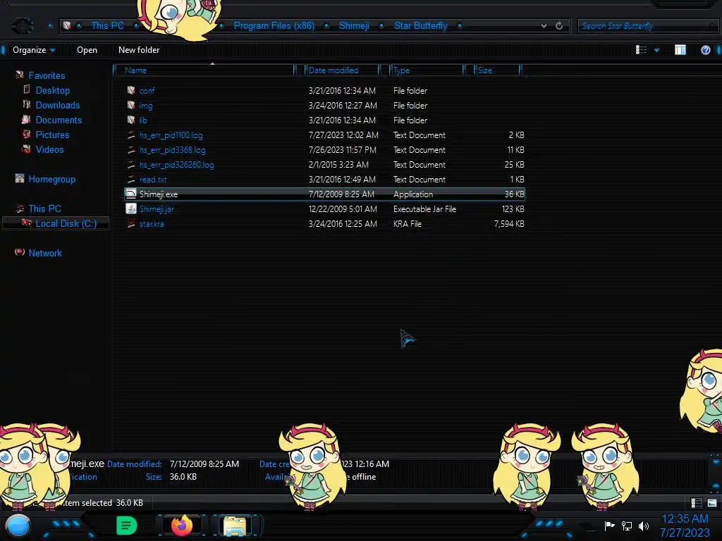Select the starkra file name
722x541 pixels.
pos(152,224)
